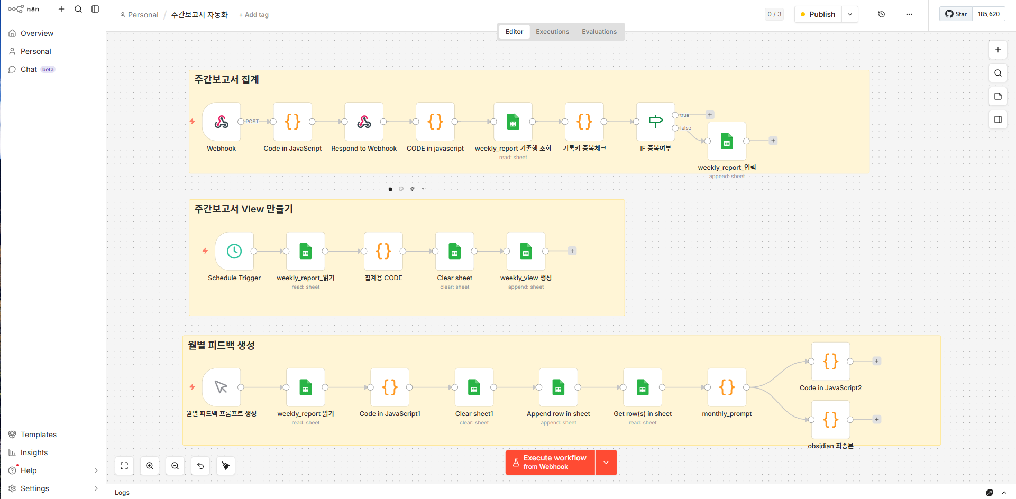Switch to the Evaluations tab
This screenshot has height=499, width=1016.
pyautogui.click(x=599, y=32)
